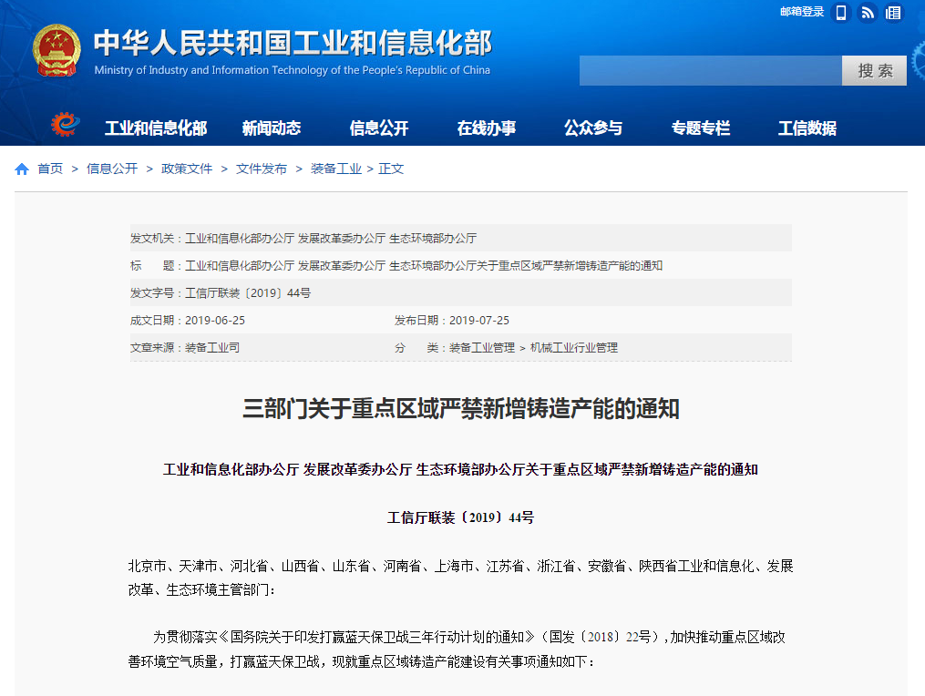Go to 文件发布 breadcrumb link
The height and width of the screenshot is (696, 925).
click(x=262, y=169)
